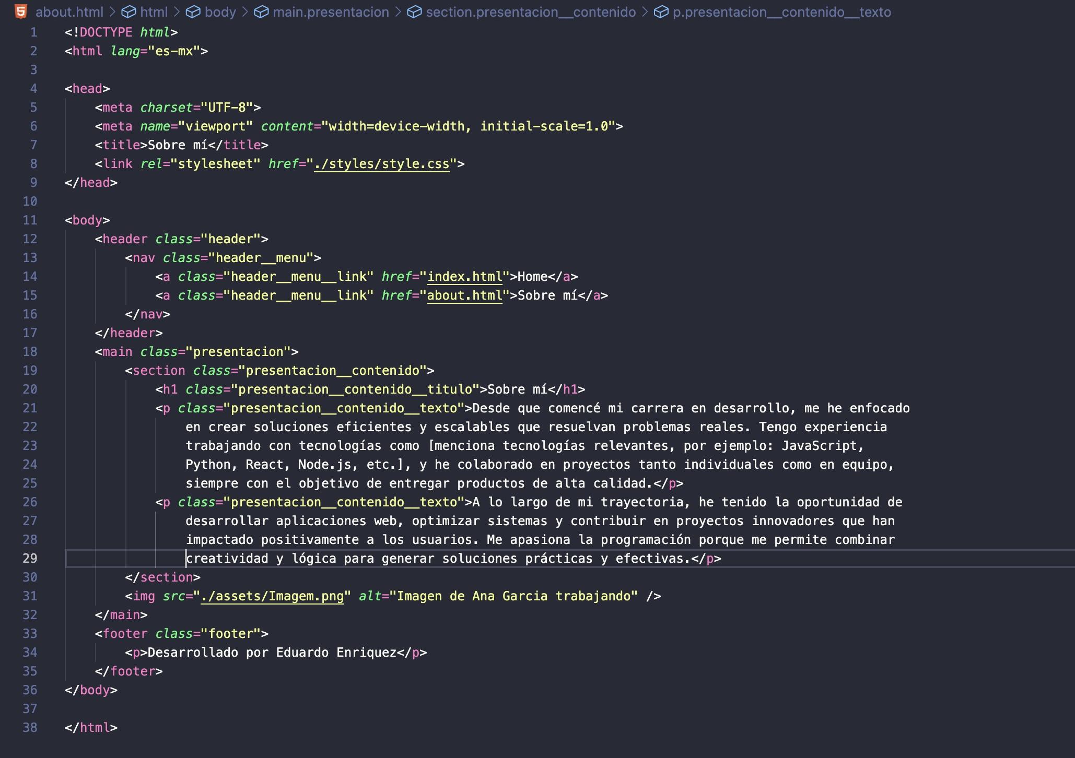Expand chevron after main.presentacion breadcrumb

coord(398,11)
